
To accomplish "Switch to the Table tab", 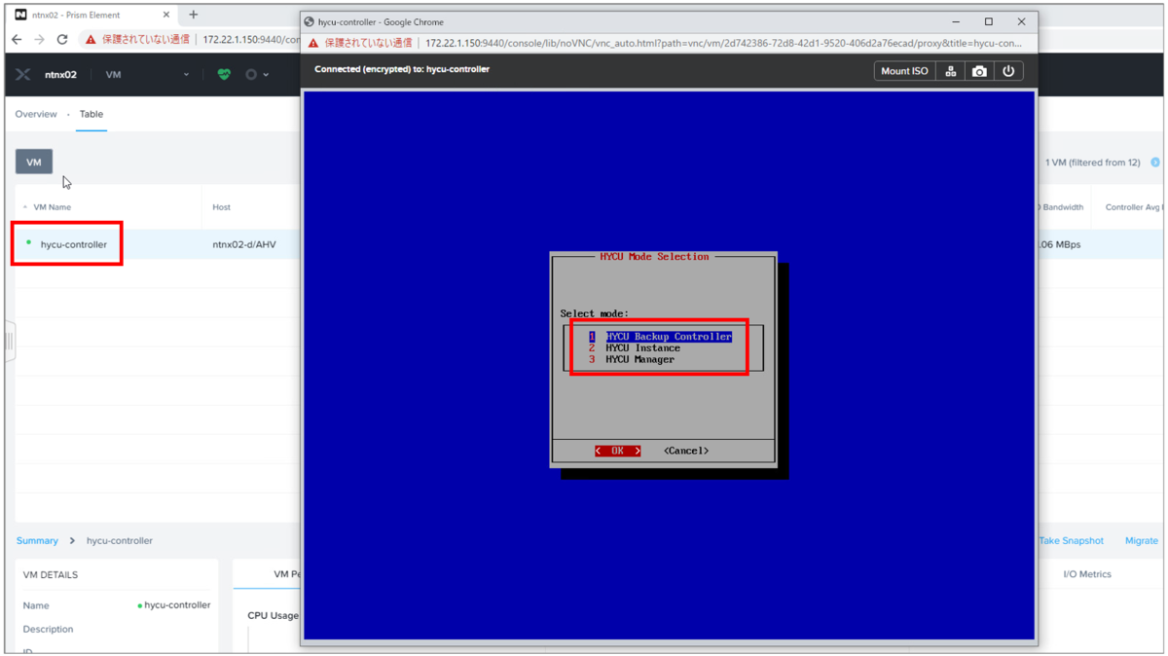I will [x=91, y=114].
